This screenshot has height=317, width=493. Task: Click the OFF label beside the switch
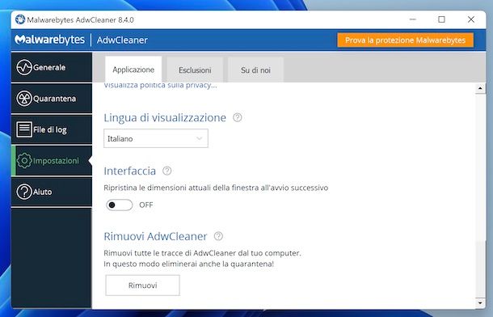[x=146, y=205]
